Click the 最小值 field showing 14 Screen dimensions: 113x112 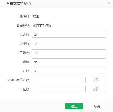click(x=69, y=43)
